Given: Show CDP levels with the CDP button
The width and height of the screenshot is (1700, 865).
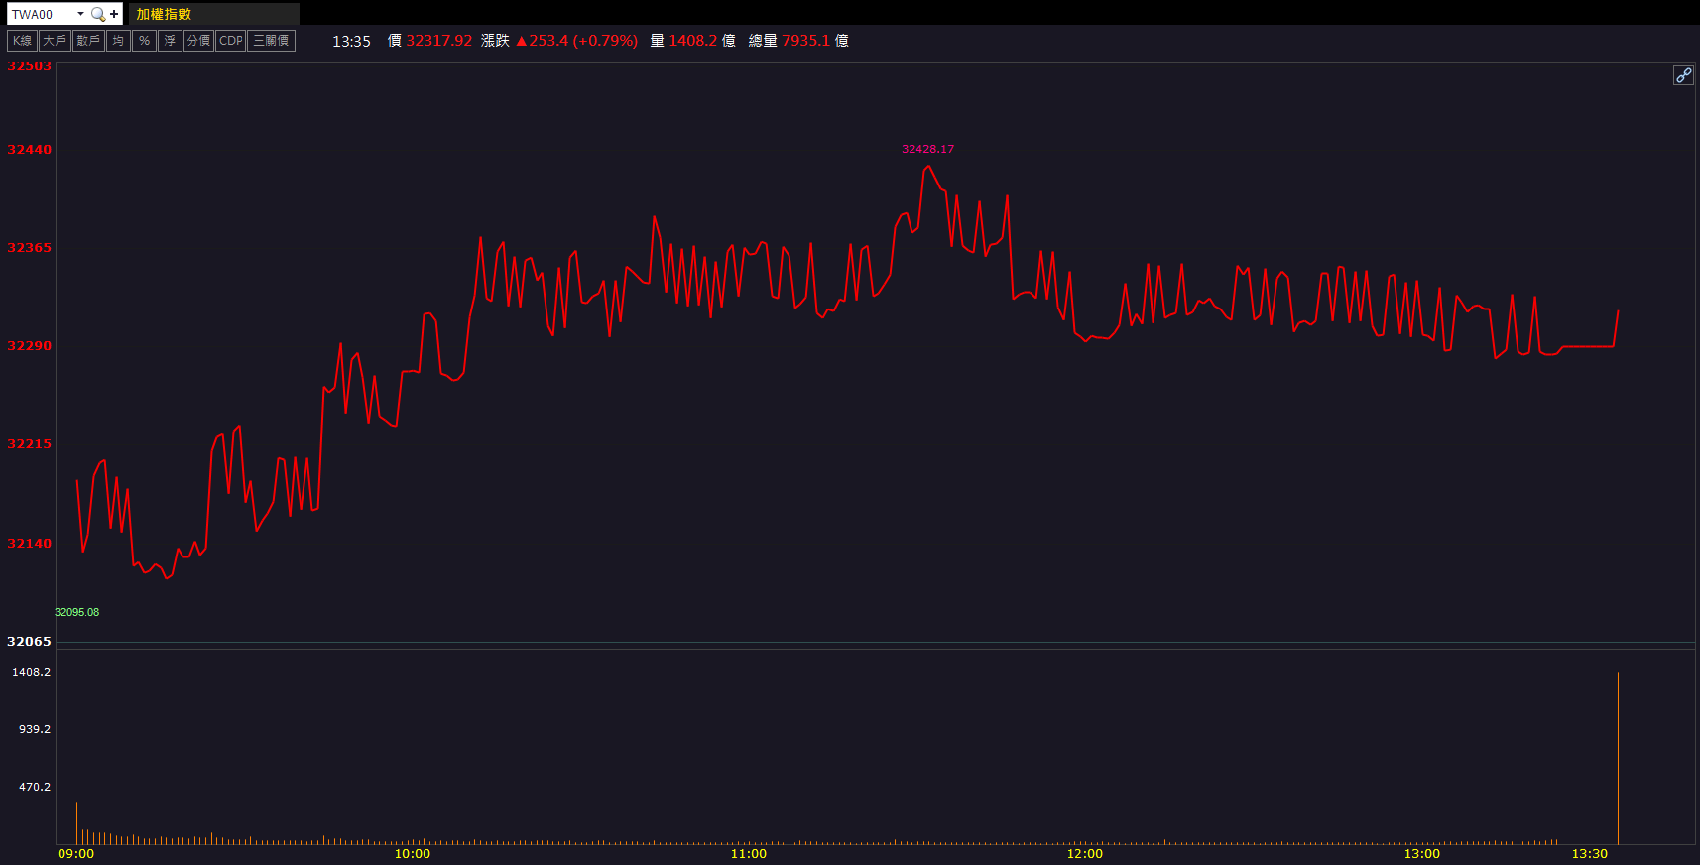Looking at the screenshot, I should pyautogui.click(x=231, y=41).
